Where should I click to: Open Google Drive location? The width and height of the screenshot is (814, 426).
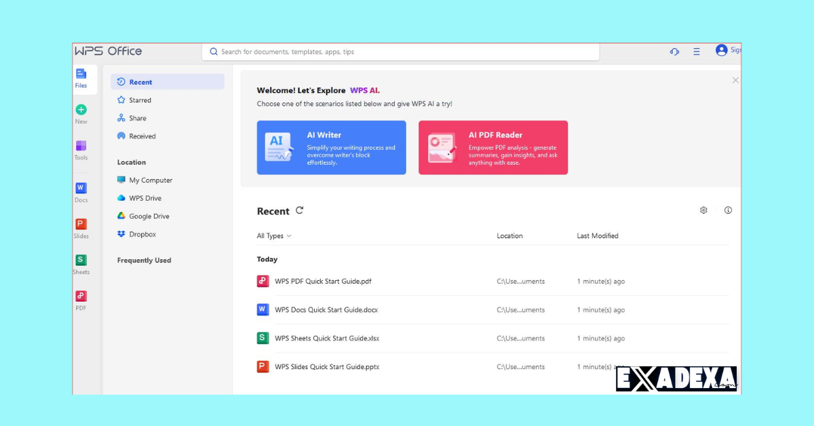(149, 216)
